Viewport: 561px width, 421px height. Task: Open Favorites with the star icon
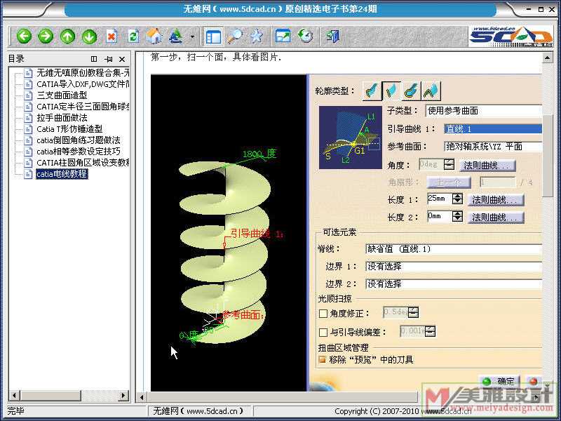click(257, 36)
